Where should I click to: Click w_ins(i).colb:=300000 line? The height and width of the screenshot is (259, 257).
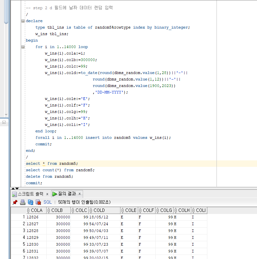pyautogui.click(x=71, y=60)
